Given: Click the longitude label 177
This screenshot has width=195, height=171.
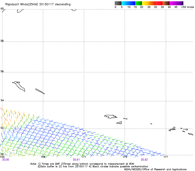Looking at the screenshot, I should [x=166, y=157].
